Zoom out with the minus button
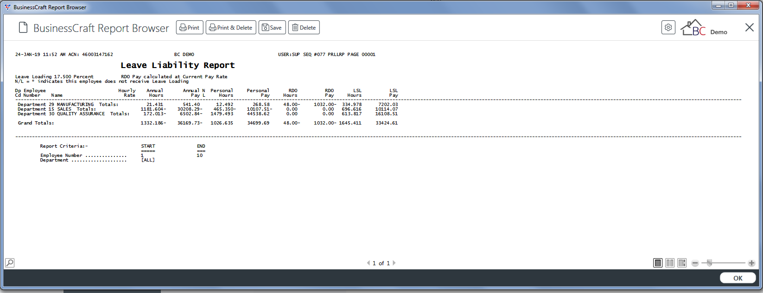 (695, 263)
